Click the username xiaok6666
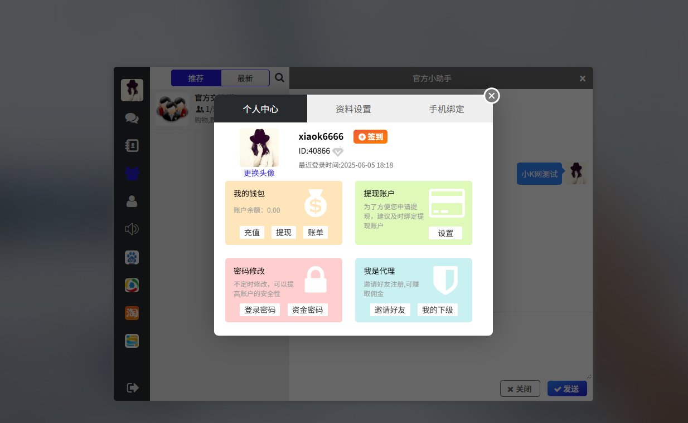 coord(321,136)
